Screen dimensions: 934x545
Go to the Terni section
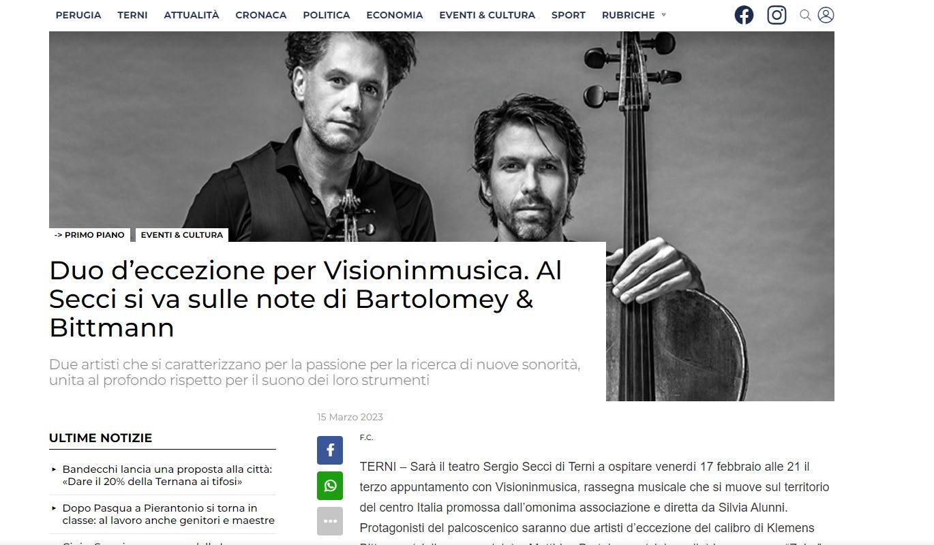pyautogui.click(x=132, y=15)
